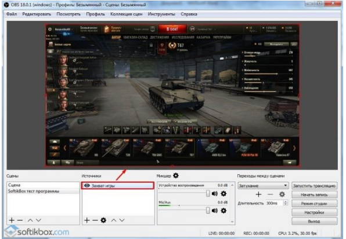This screenshot has width=346, height=239.
Task: Click the OBS application icon in title bar
Action: point(7,5)
